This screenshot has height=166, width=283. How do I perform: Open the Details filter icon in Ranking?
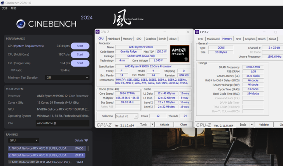(x=86, y=140)
